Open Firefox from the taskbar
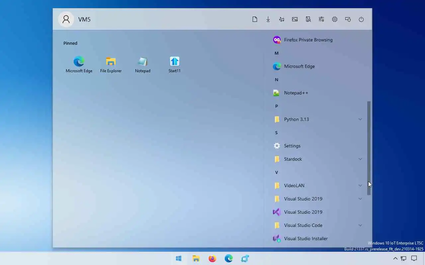 coord(212,259)
